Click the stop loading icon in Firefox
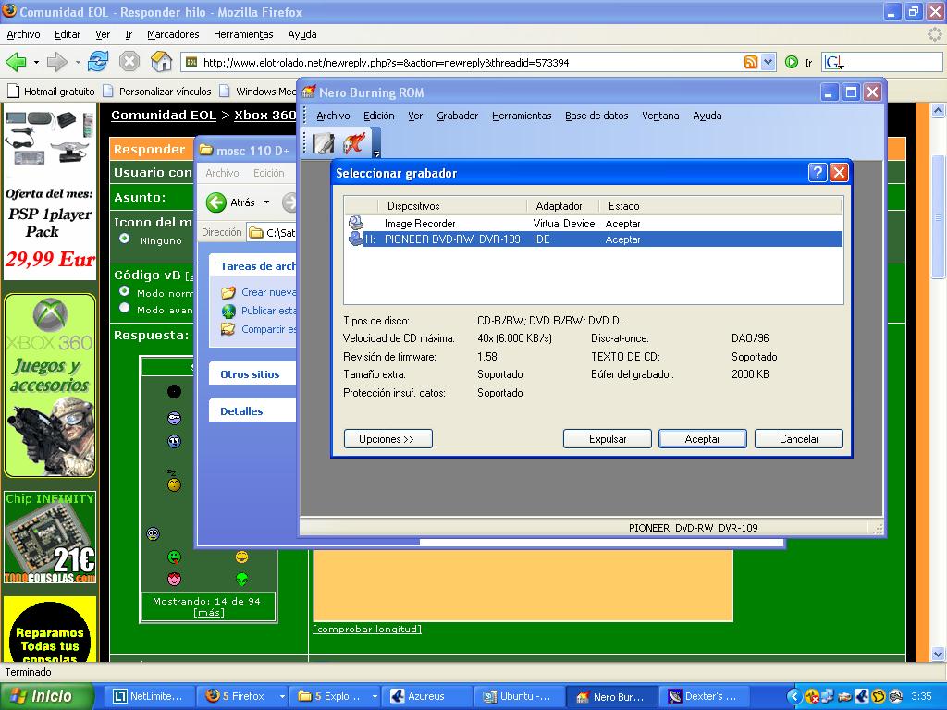Screen dimensions: 947x710 [129, 62]
